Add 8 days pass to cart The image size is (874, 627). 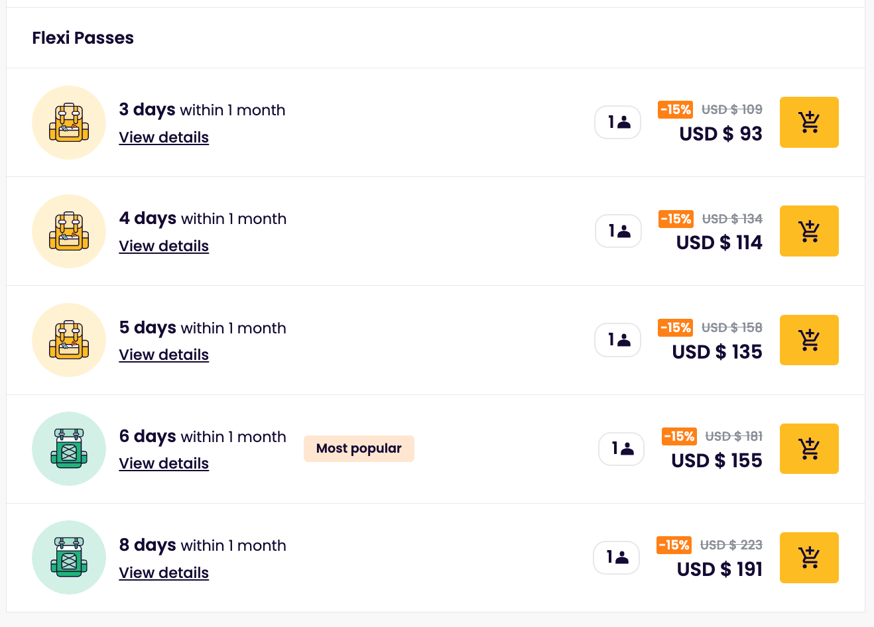point(808,557)
